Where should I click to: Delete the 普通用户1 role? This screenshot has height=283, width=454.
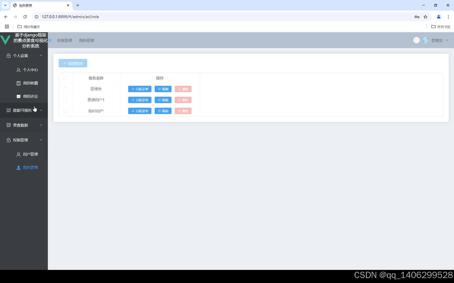[x=183, y=100]
